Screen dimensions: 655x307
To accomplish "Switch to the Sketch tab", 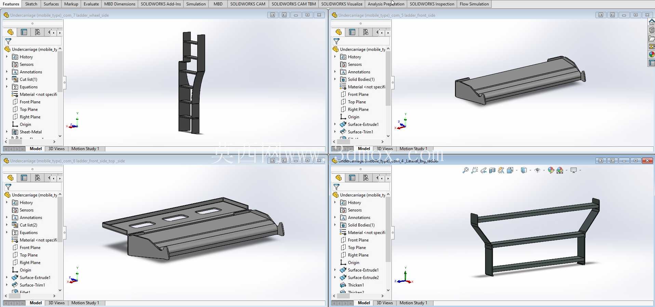I will [x=31, y=4].
